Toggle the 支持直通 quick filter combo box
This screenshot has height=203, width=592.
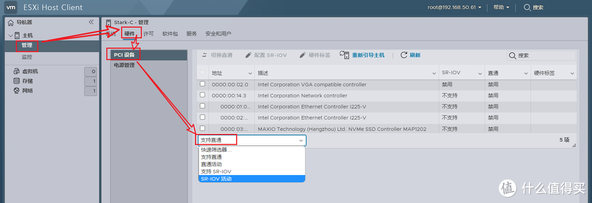(252, 140)
